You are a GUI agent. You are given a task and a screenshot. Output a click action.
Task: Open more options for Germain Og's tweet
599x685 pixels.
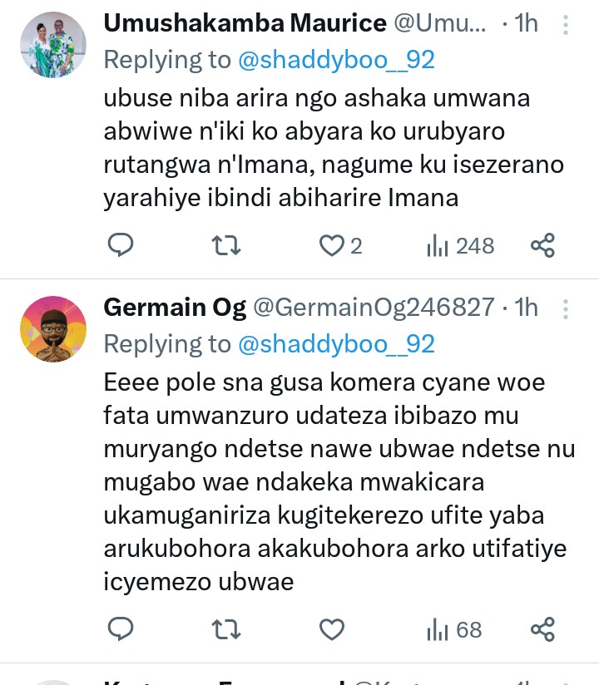(566, 309)
